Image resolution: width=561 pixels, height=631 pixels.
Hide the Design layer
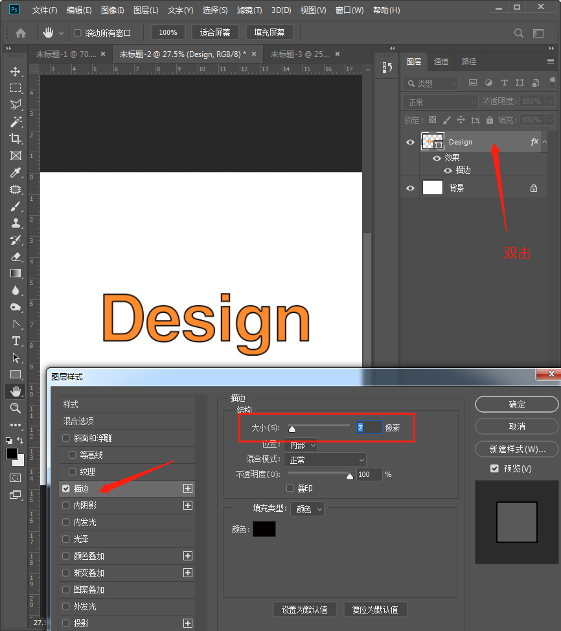tap(410, 142)
